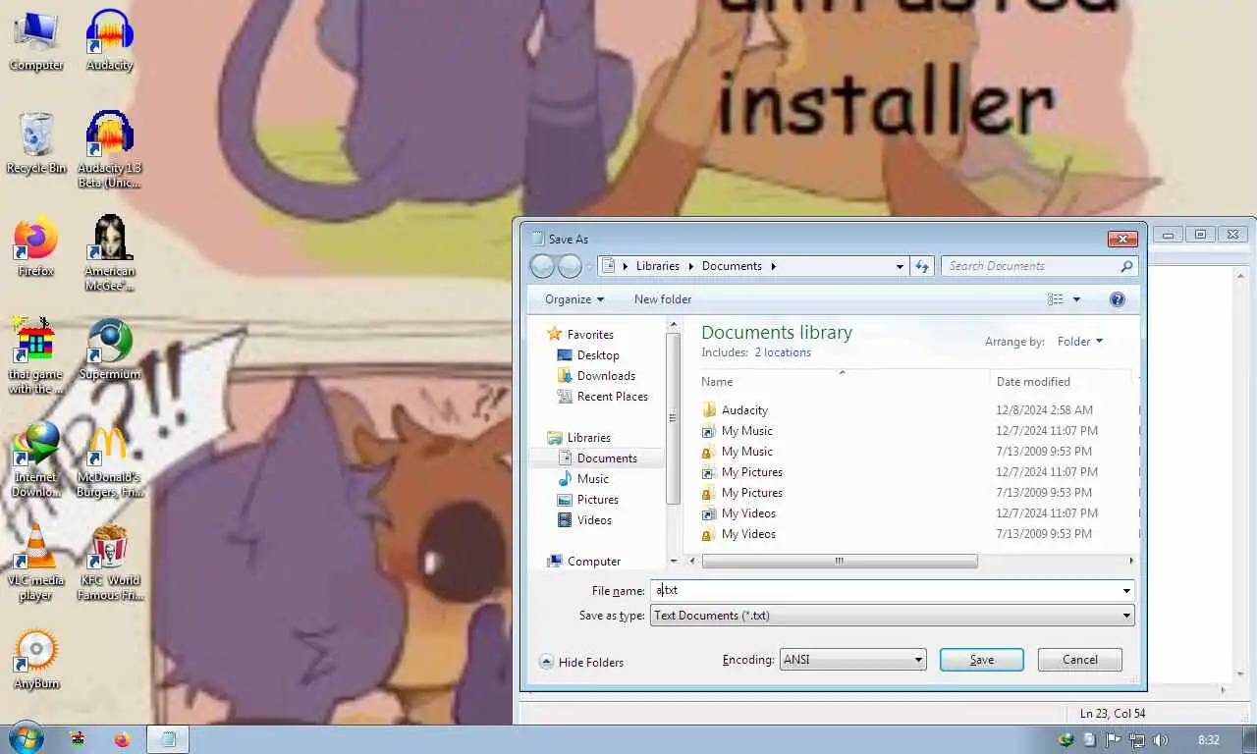Click the Firefox taskbar icon

pos(122,739)
